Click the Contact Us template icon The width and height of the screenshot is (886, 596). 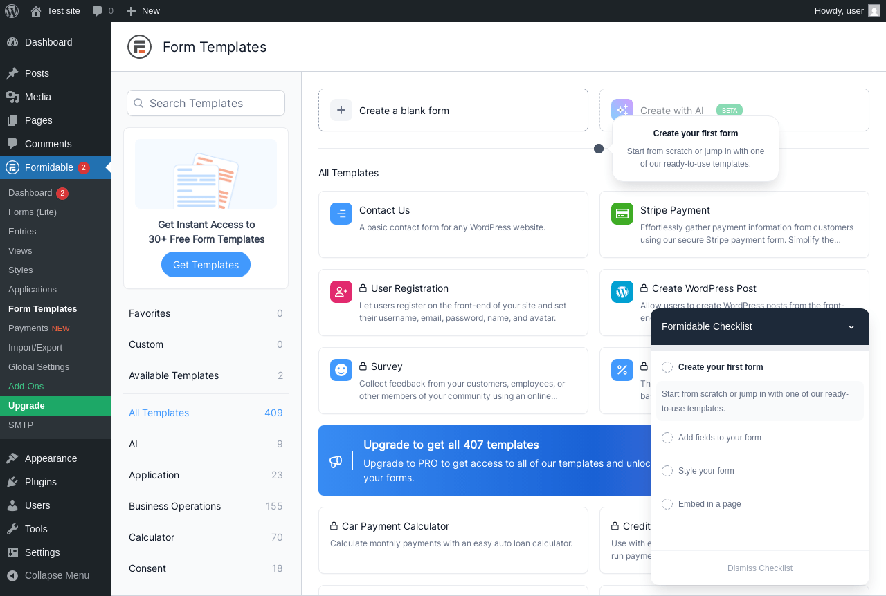click(x=341, y=214)
